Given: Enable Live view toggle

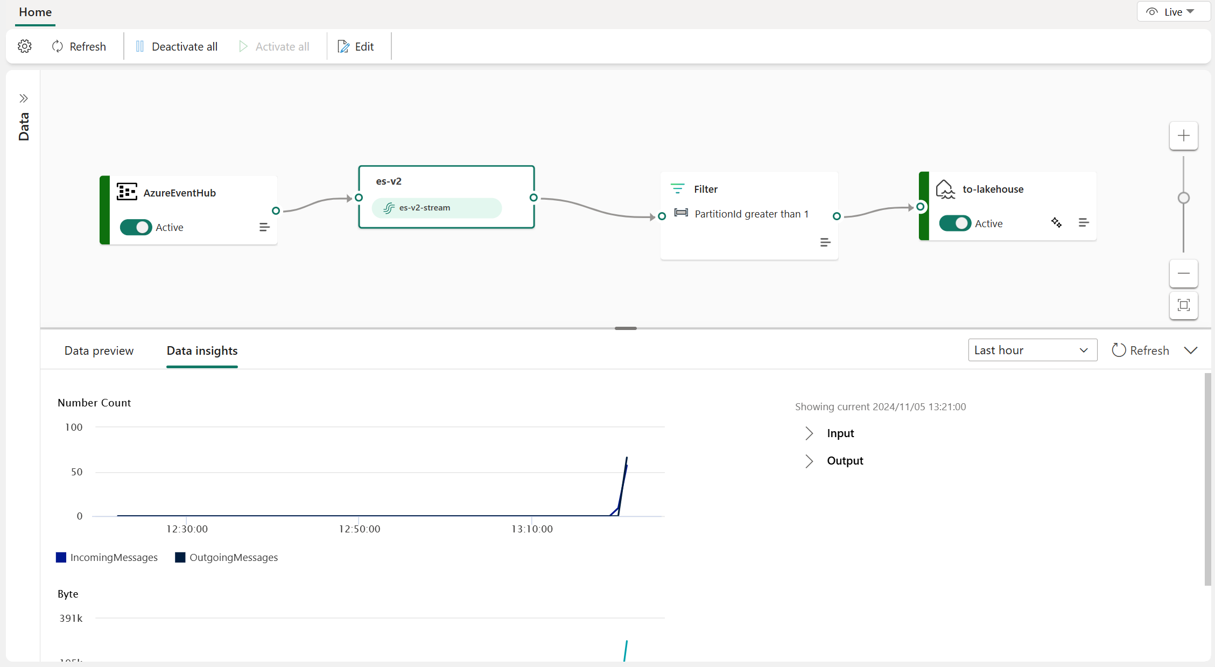Looking at the screenshot, I should [x=1167, y=11].
